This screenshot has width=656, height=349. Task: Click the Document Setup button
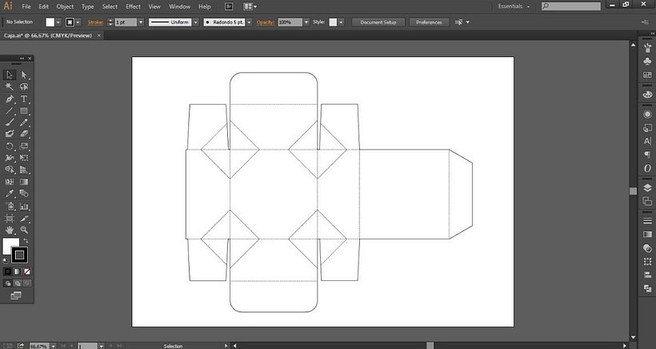pyautogui.click(x=378, y=22)
